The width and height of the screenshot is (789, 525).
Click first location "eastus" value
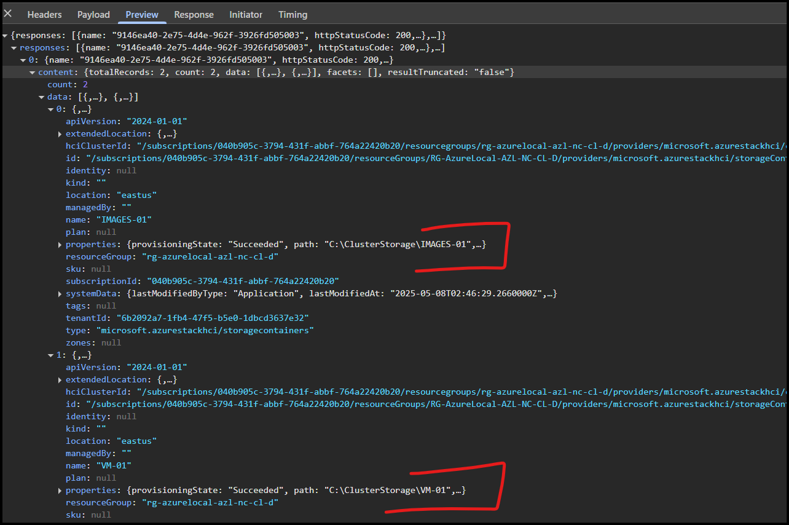tap(136, 195)
